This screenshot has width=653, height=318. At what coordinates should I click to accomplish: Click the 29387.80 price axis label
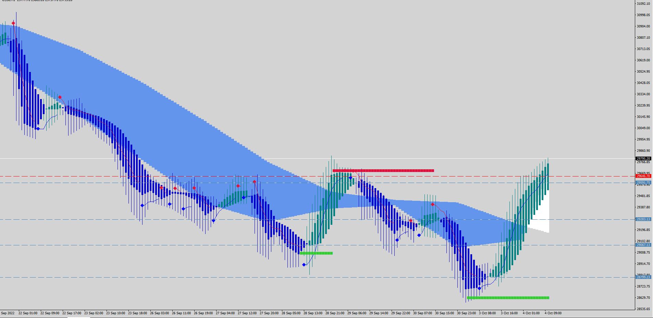click(x=643, y=207)
